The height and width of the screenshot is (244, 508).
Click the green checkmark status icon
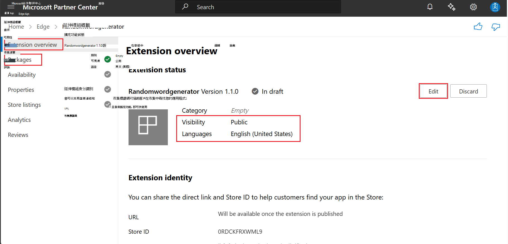[x=108, y=59]
